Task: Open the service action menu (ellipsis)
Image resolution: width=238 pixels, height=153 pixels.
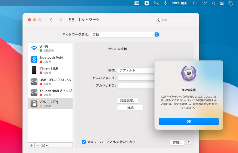Action: (x=45, y=145)
